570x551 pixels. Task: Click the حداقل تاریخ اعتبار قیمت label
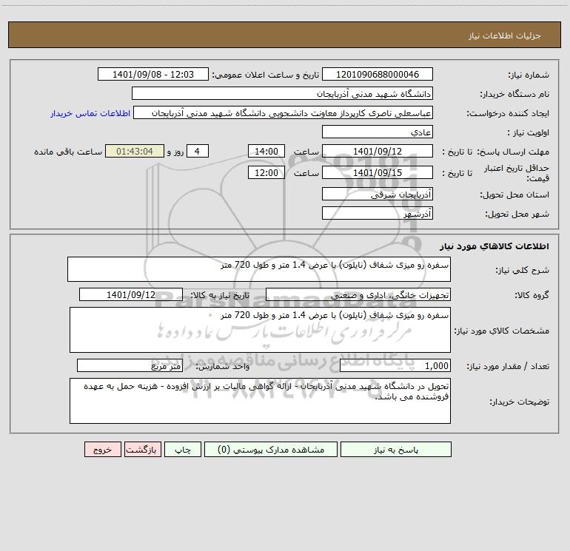(517, 173)
